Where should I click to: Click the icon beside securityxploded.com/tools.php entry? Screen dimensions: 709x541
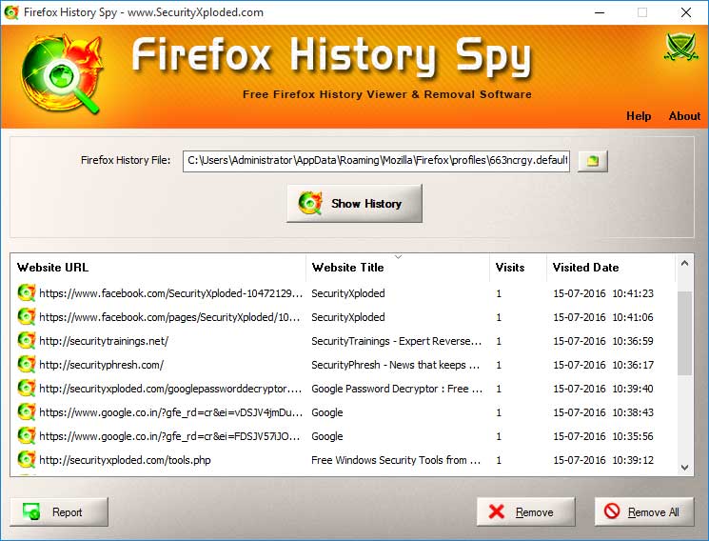(27, 460)
